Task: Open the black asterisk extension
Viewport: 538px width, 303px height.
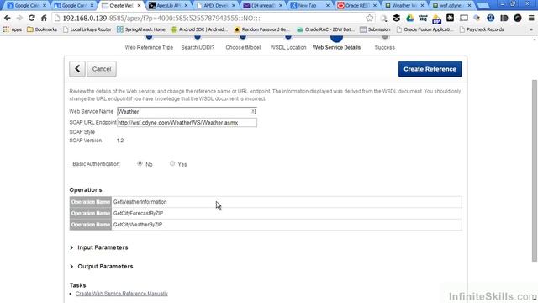Action: (451, 19)
